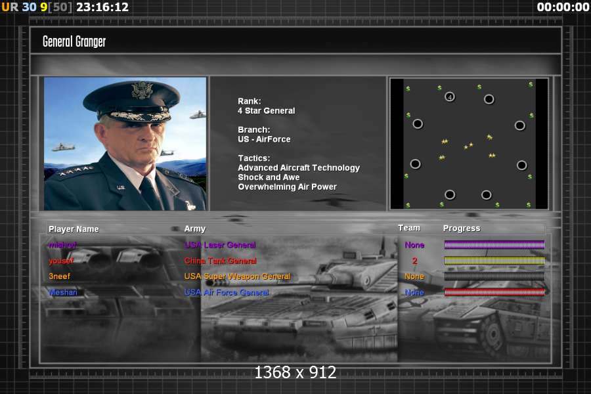Click the Player Name column header
The image size is (591, 394).
click(x=74, y=229)
